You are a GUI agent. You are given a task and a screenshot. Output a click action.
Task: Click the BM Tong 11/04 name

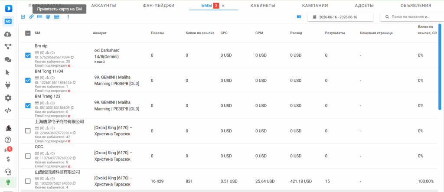49,71
